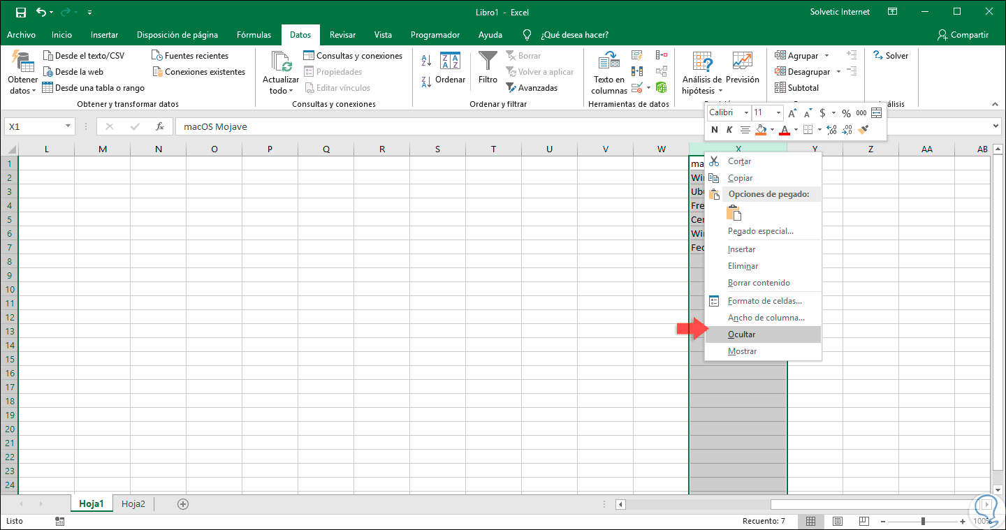
Task: Click the Compartir button
Action: pos(963,35)
